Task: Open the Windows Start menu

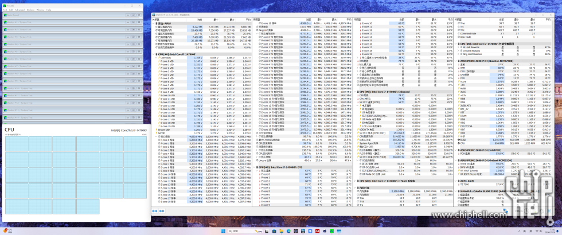Action: pos(223,231)
